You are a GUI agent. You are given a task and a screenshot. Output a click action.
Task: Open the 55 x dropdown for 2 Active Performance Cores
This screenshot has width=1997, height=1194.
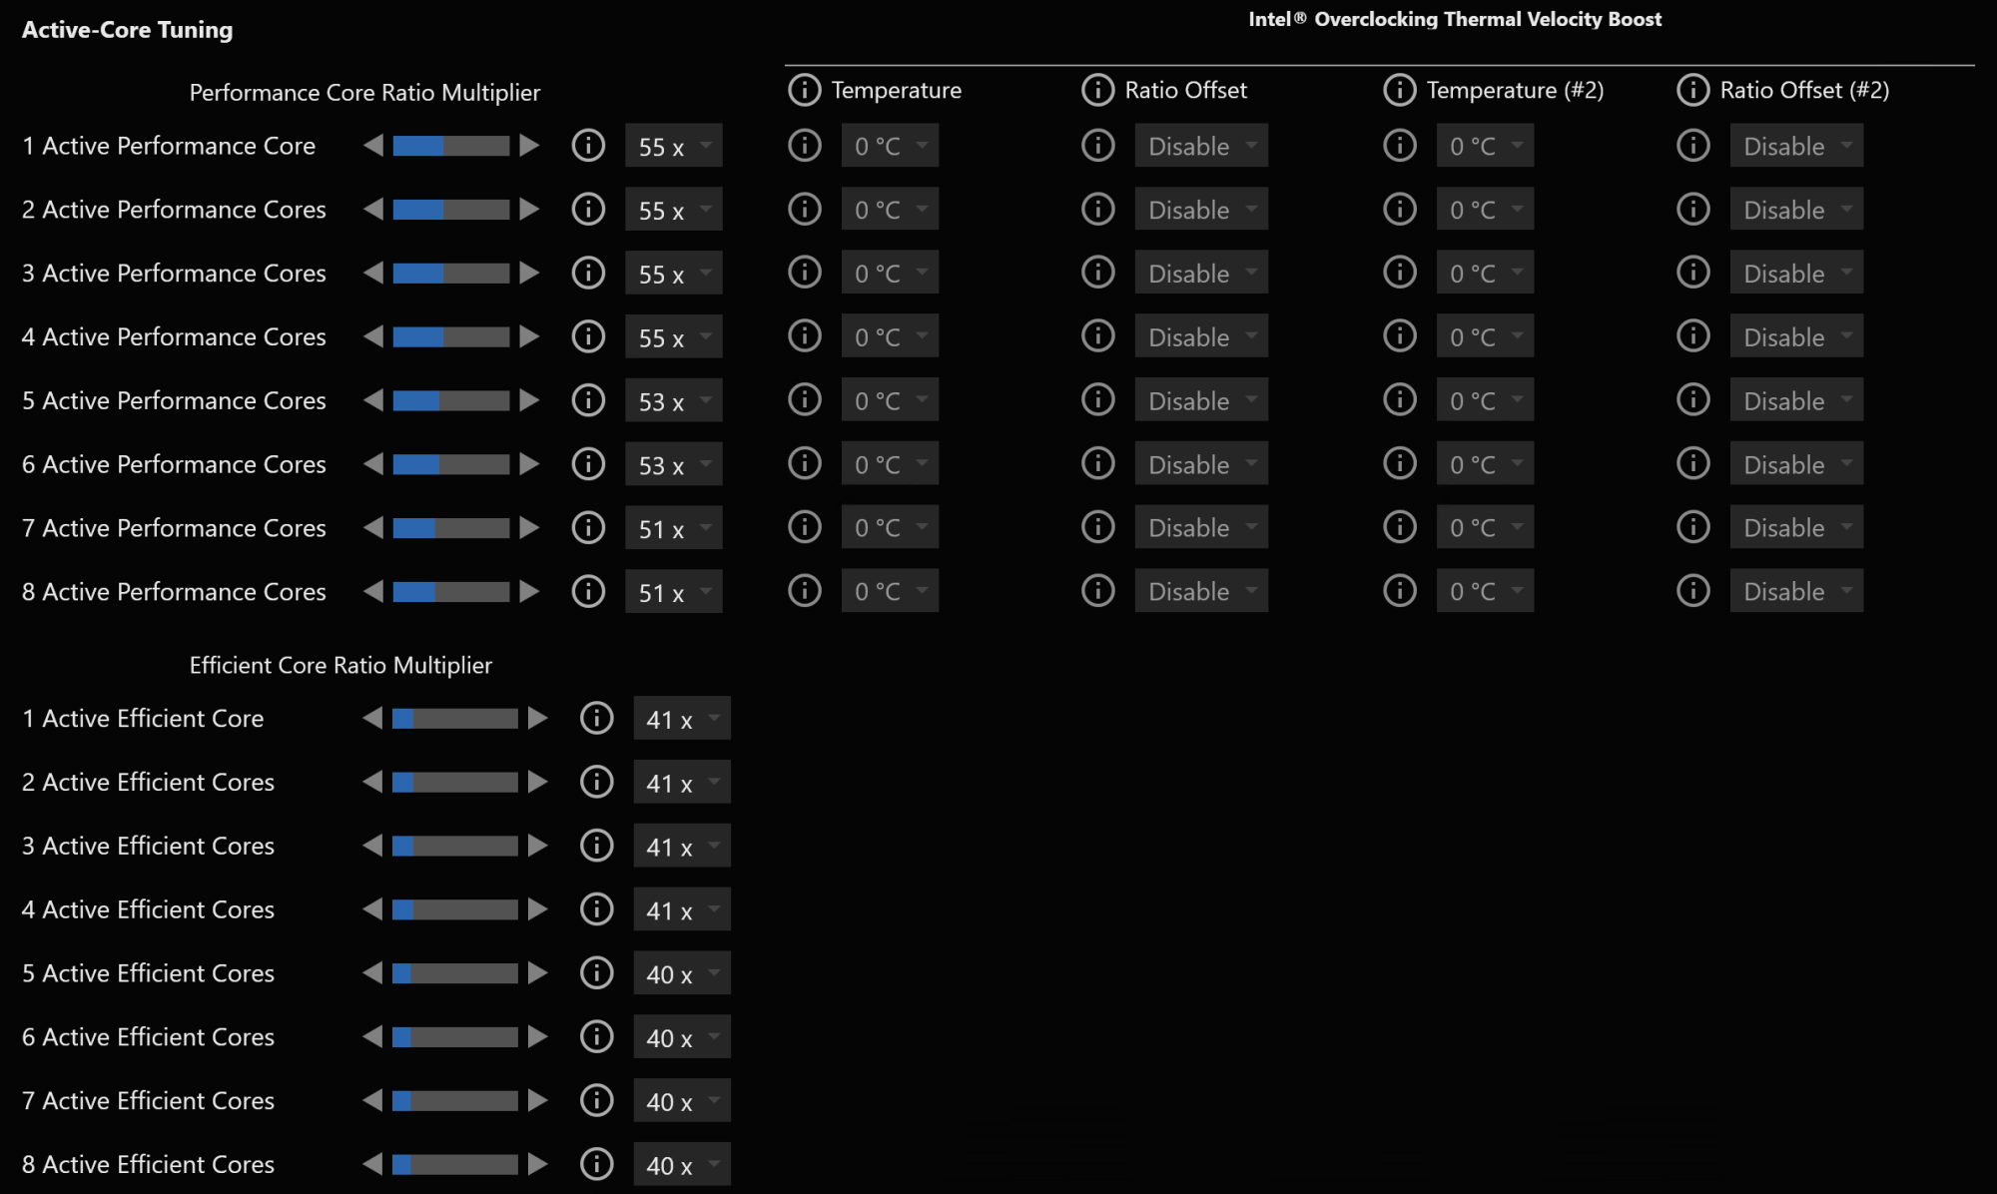[674, 210]
